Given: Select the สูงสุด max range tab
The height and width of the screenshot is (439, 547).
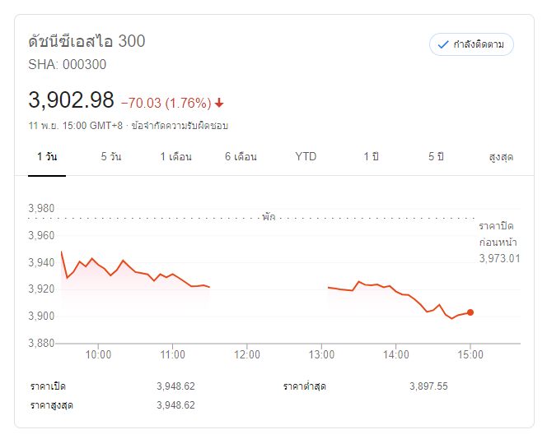Looking at the screenshot, I should pos(501,156).
